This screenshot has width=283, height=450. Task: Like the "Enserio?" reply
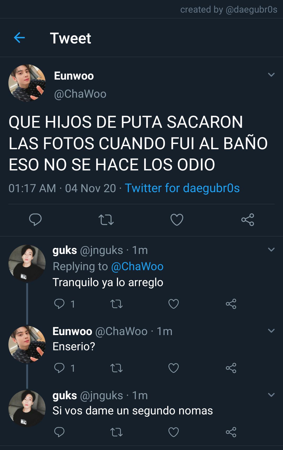(x=173, y=368)
